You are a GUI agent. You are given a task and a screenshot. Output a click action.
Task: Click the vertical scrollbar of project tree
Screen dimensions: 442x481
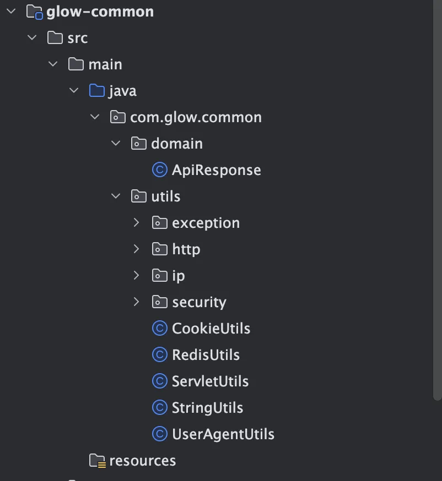click(x=438, y=220)
